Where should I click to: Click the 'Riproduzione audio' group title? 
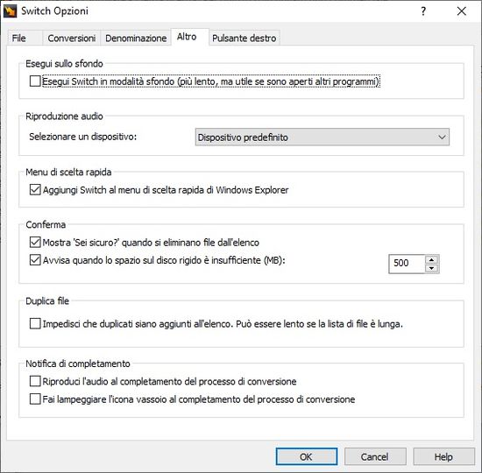pos(64,116)
